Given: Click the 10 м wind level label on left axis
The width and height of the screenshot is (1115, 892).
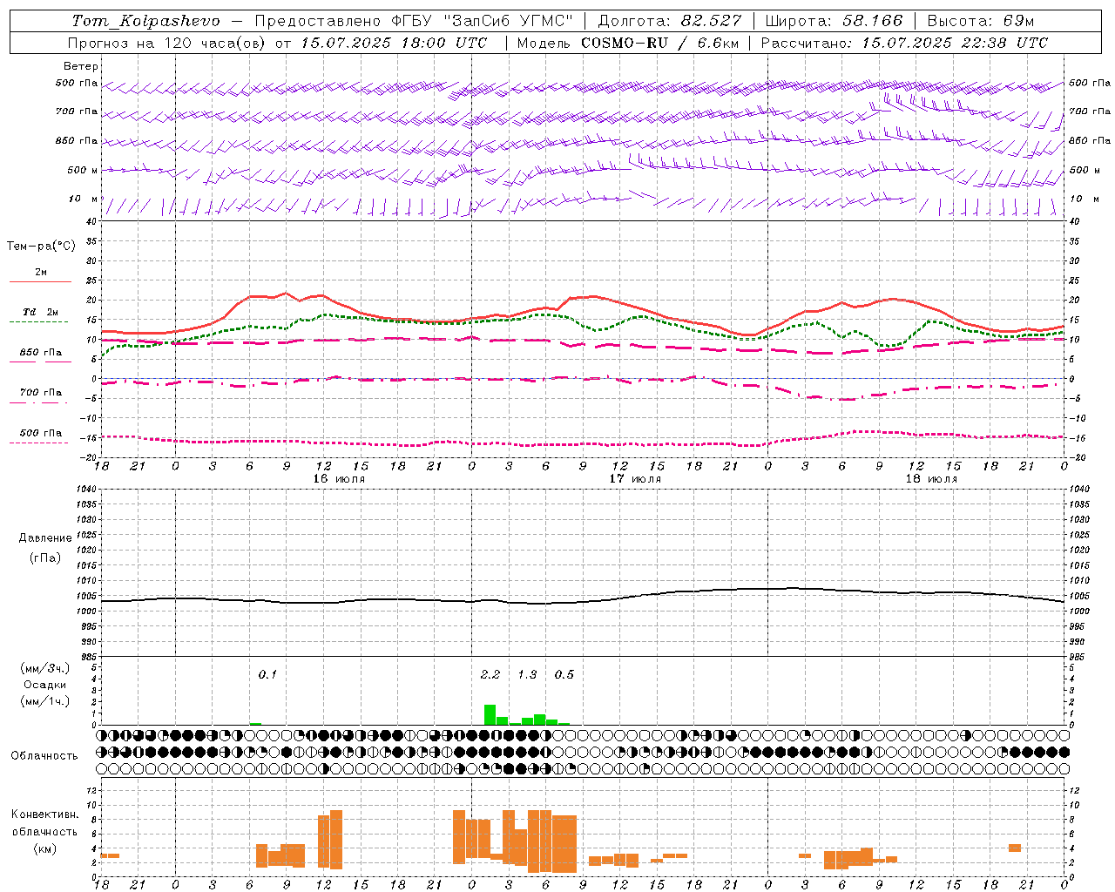Looking at the screenshot, I should tap(84, 199).
